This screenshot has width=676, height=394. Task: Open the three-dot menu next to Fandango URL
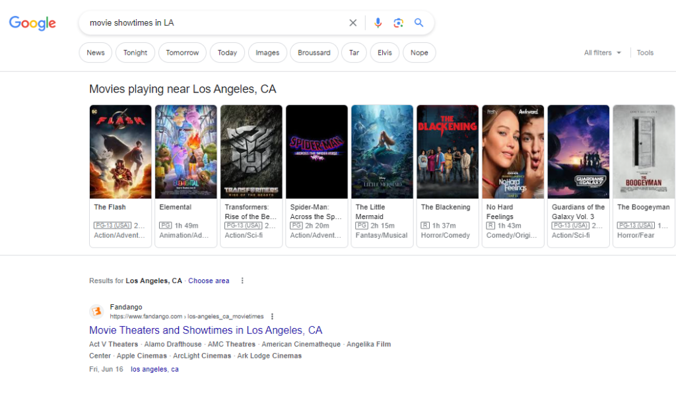(272, 316)
